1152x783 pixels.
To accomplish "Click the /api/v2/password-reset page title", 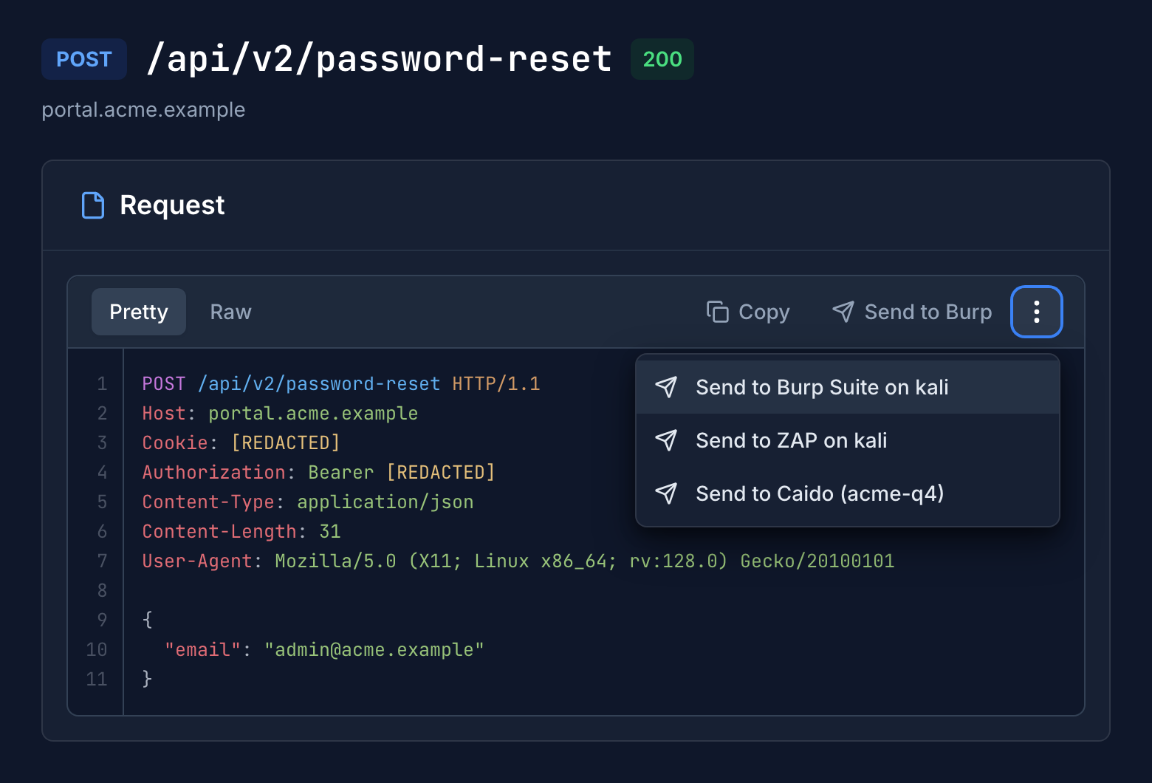I will click(379, 59).
